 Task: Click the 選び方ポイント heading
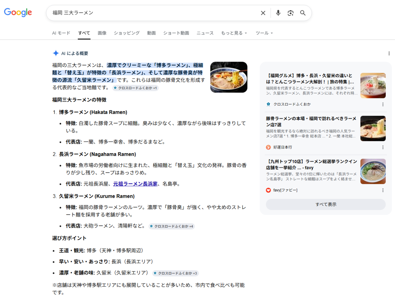(x=69, y=238)
